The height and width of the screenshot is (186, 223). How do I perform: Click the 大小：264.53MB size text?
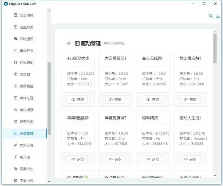[155, 144]
